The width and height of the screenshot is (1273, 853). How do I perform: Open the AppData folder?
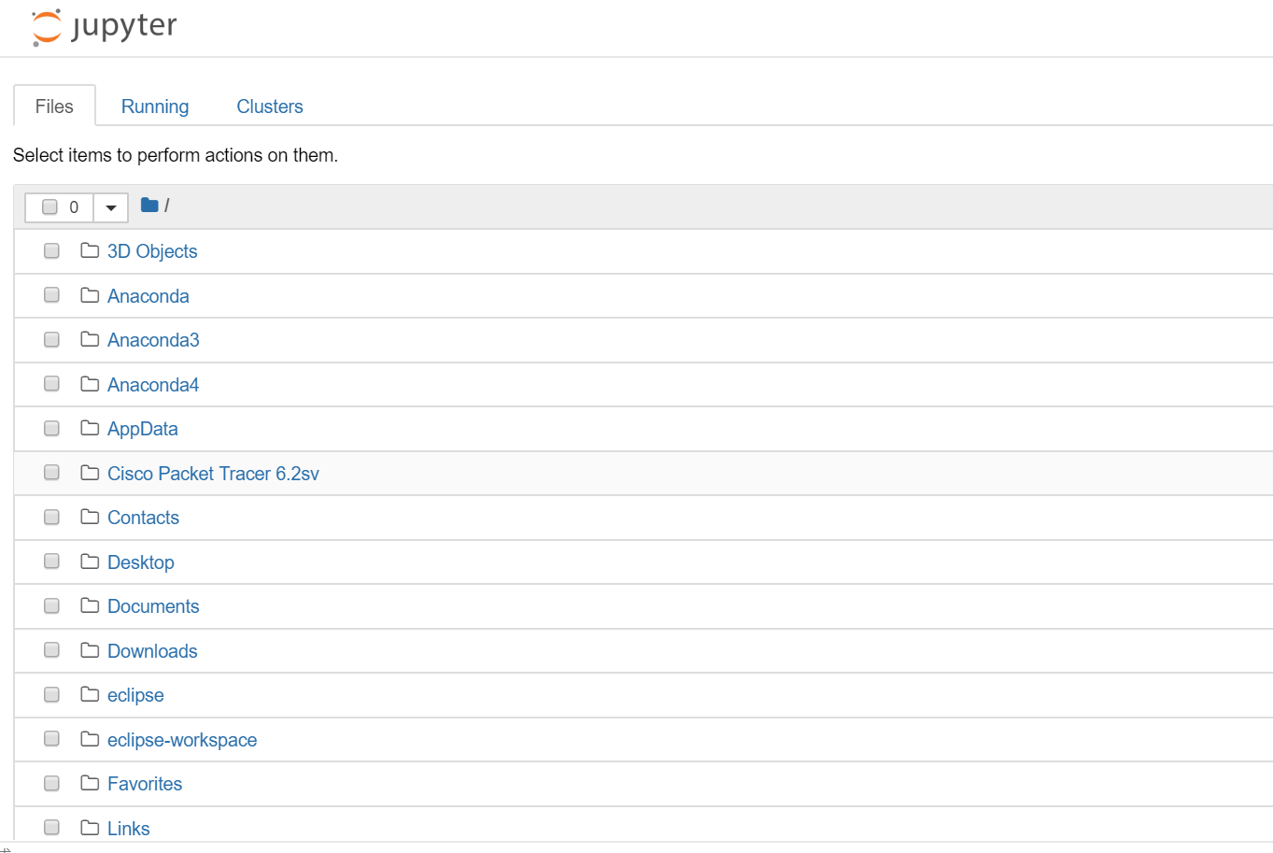pyautogui.click(x=143, y=429)
